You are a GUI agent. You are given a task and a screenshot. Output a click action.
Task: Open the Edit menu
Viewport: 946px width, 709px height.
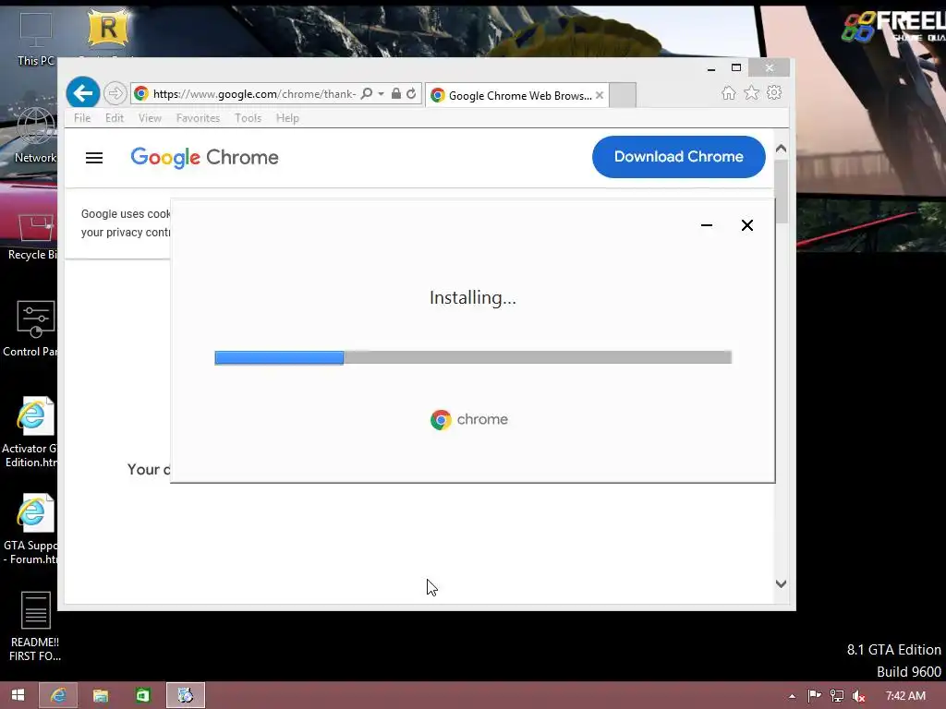tap(114, 118)
